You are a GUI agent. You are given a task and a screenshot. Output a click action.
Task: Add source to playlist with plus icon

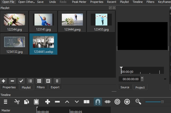coord(3,81)
